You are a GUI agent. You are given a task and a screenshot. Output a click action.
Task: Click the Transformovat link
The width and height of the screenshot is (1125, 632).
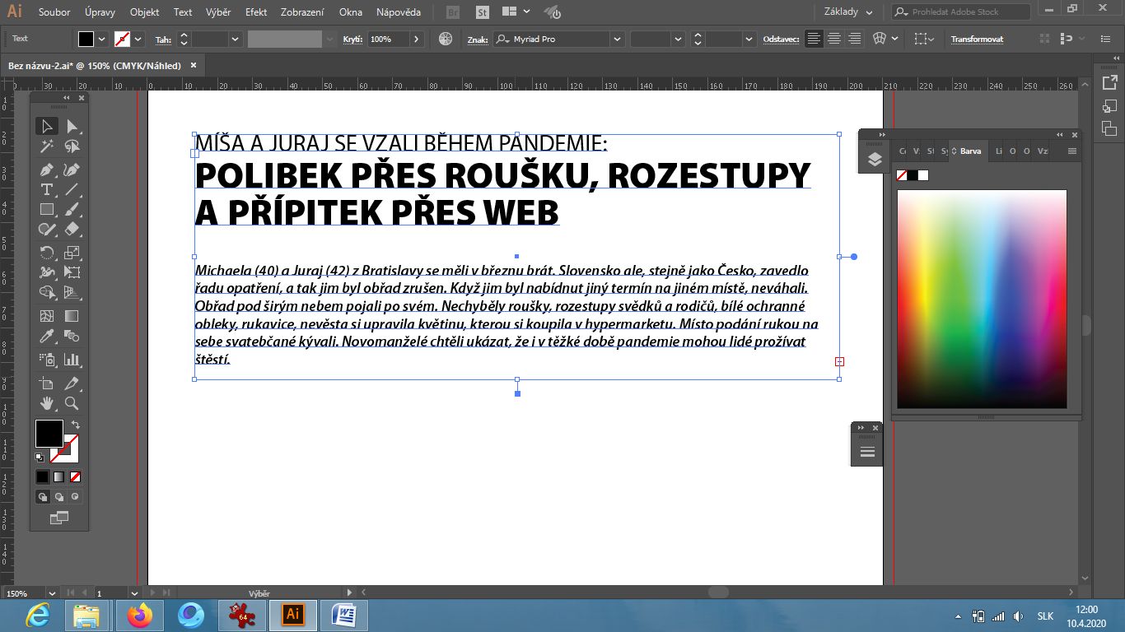[x=978, y=39]
